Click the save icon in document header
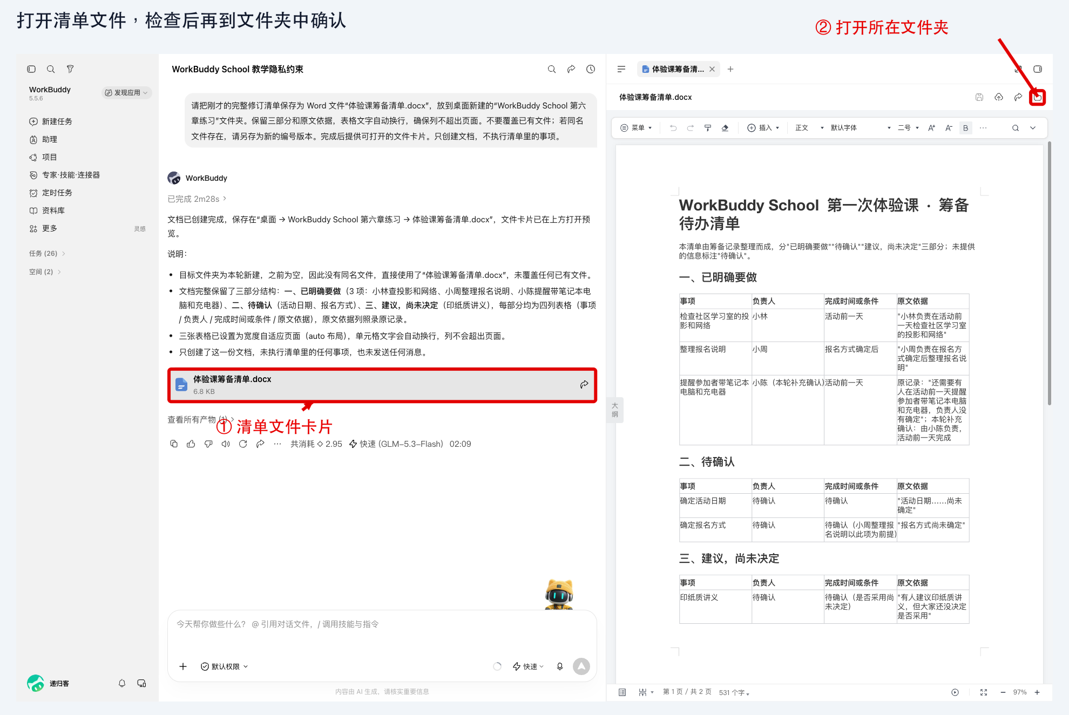1069x715 pixels. tap(979, 97)
